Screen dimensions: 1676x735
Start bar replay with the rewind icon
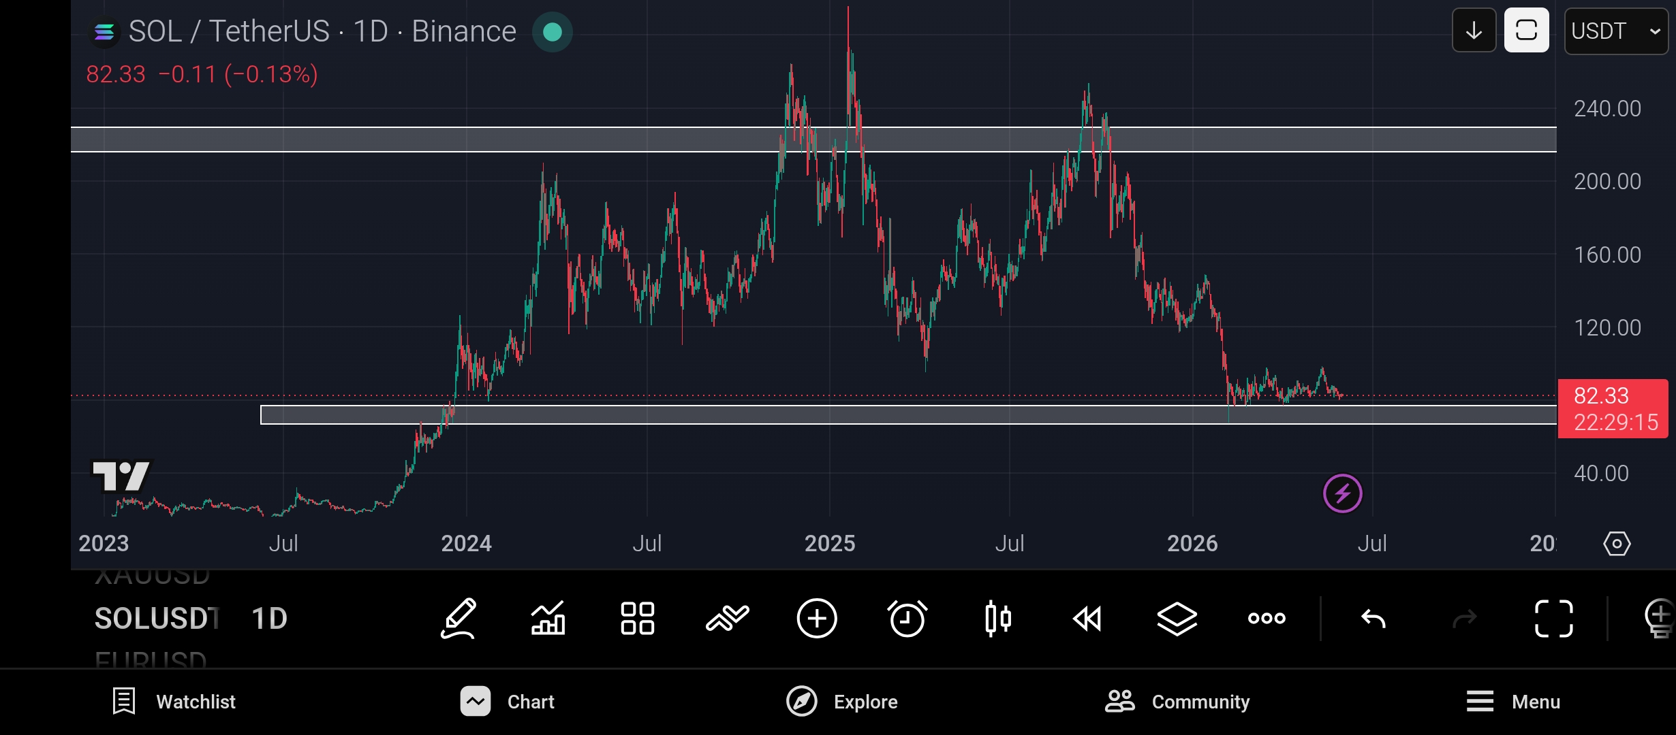pyautogui.click(x=1087, y=619)
